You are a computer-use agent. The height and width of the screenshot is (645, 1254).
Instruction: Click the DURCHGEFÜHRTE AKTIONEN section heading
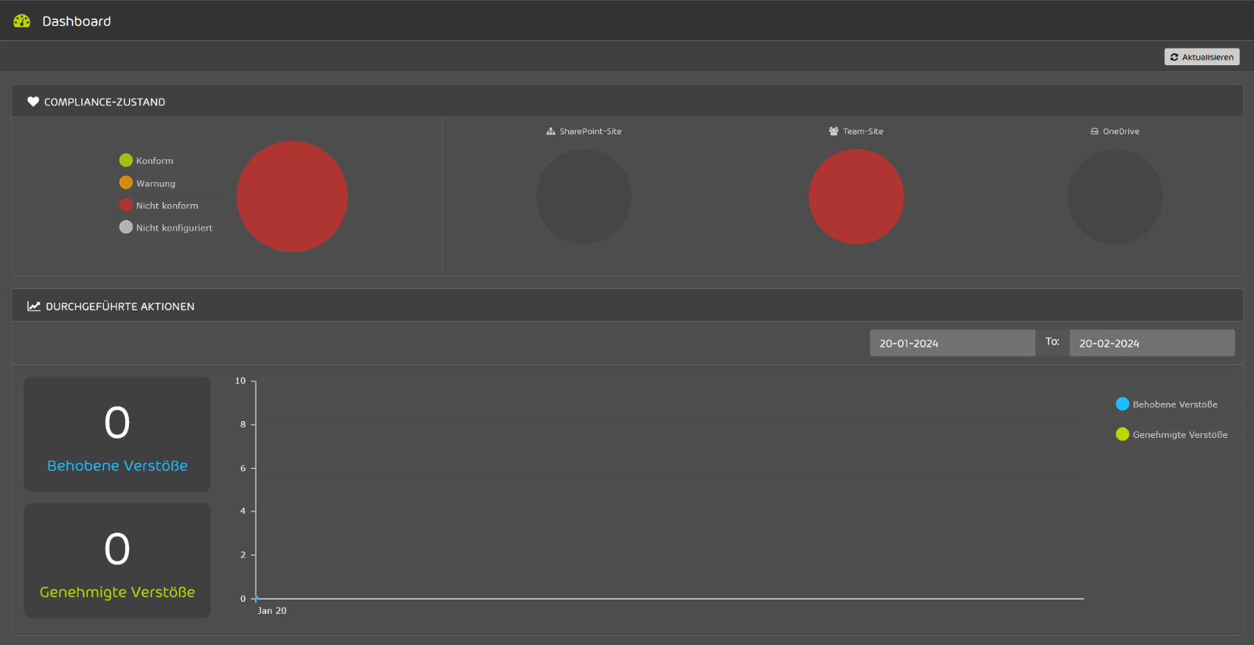coord(120,307)
